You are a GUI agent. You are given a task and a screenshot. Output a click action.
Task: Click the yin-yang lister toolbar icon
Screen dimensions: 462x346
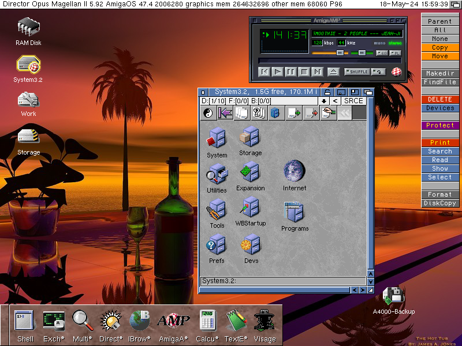point(208,113)
